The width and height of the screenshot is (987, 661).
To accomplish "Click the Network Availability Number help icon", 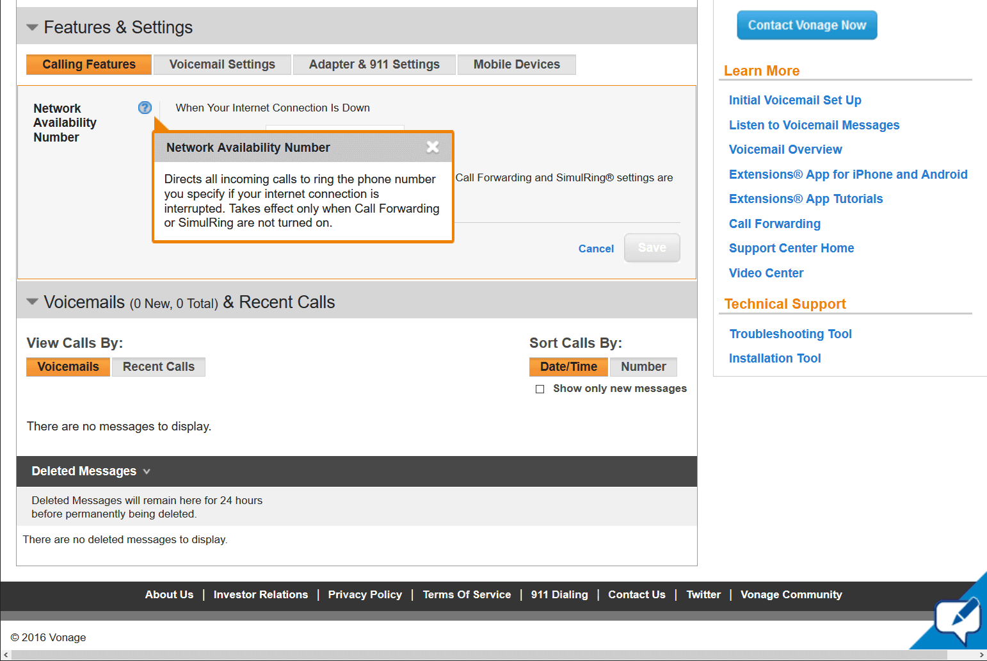I will point(145,108).
